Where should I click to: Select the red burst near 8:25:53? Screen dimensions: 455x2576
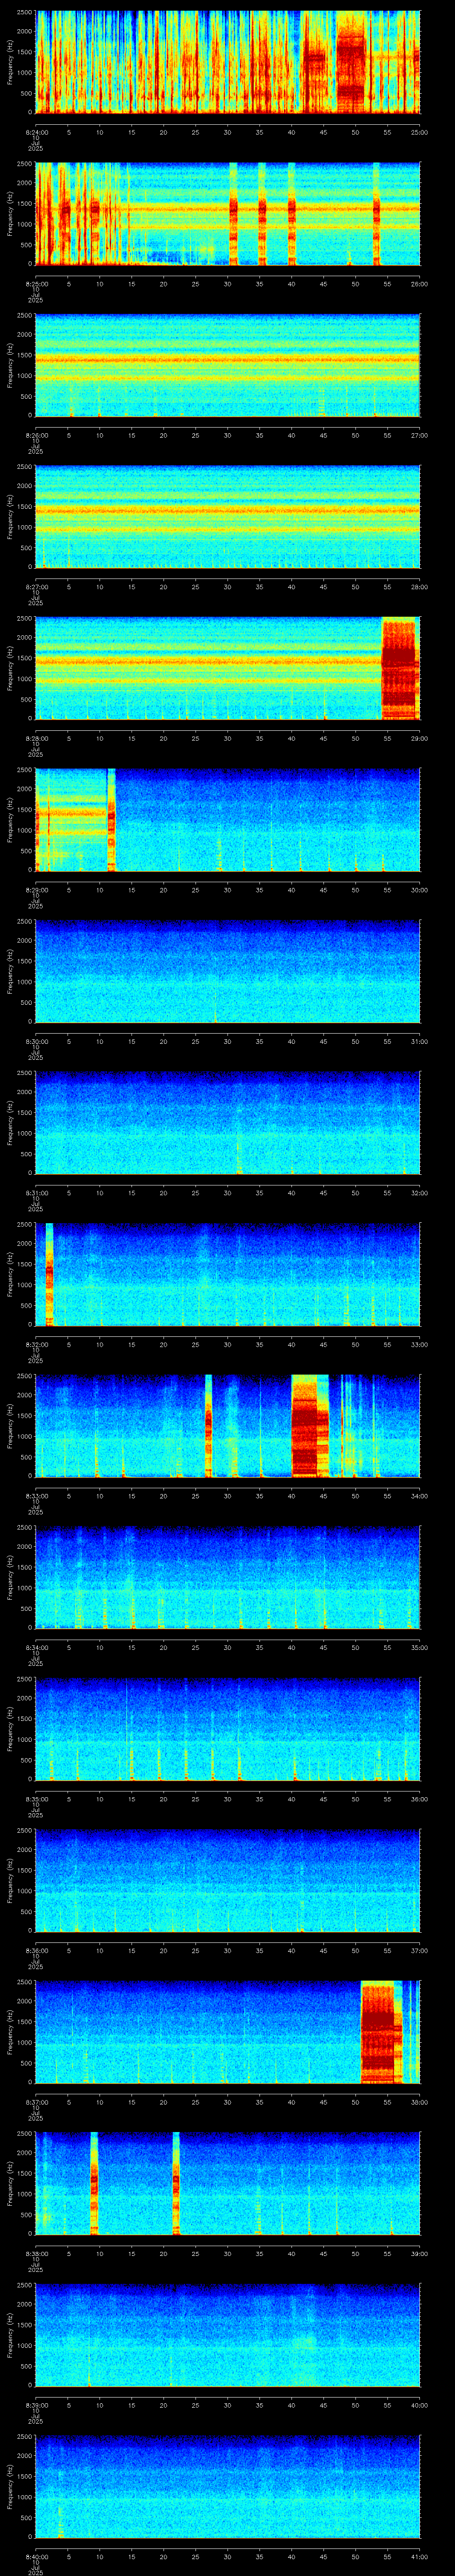coord(377,213)
